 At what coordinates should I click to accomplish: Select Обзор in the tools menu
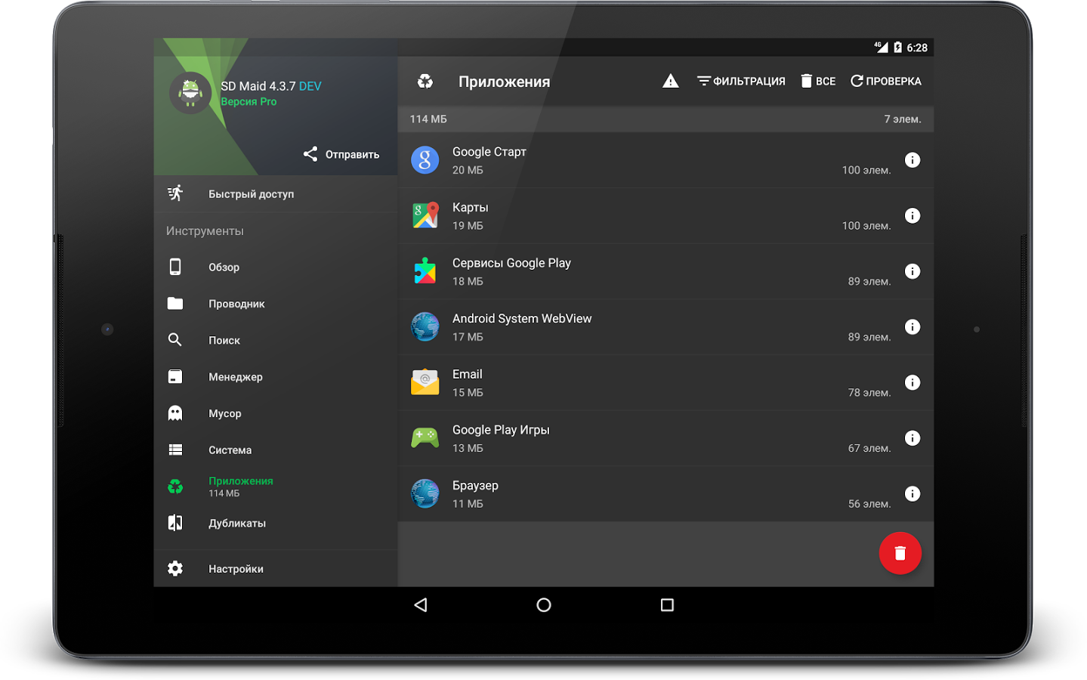pyautogui.click(x=224, y=267)
